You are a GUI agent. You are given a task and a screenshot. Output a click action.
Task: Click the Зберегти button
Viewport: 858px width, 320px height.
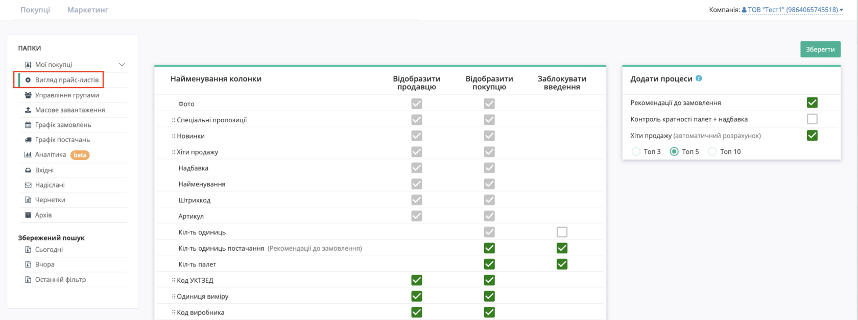click(820, 49)
